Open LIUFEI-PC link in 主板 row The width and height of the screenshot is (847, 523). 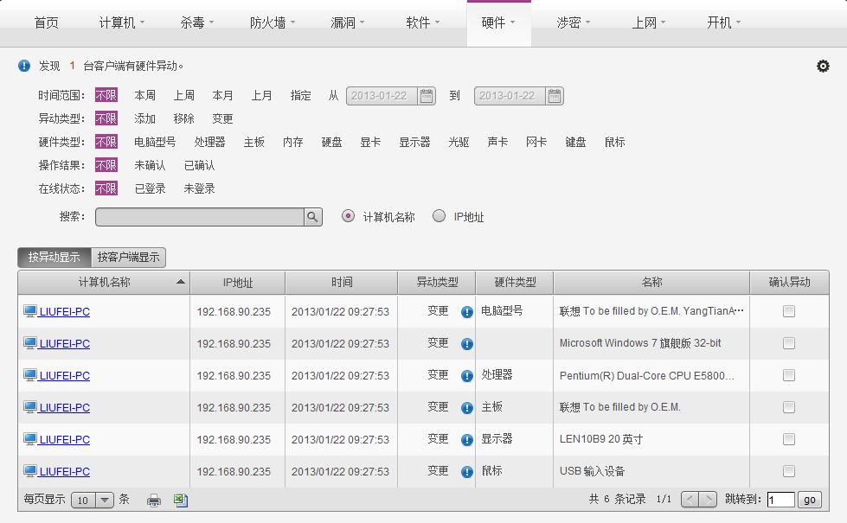point(64,408)
